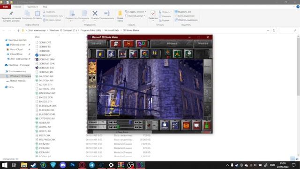Screen dimensions: 300x169
Task: Open the green map icon
Action: coord(207,125)
